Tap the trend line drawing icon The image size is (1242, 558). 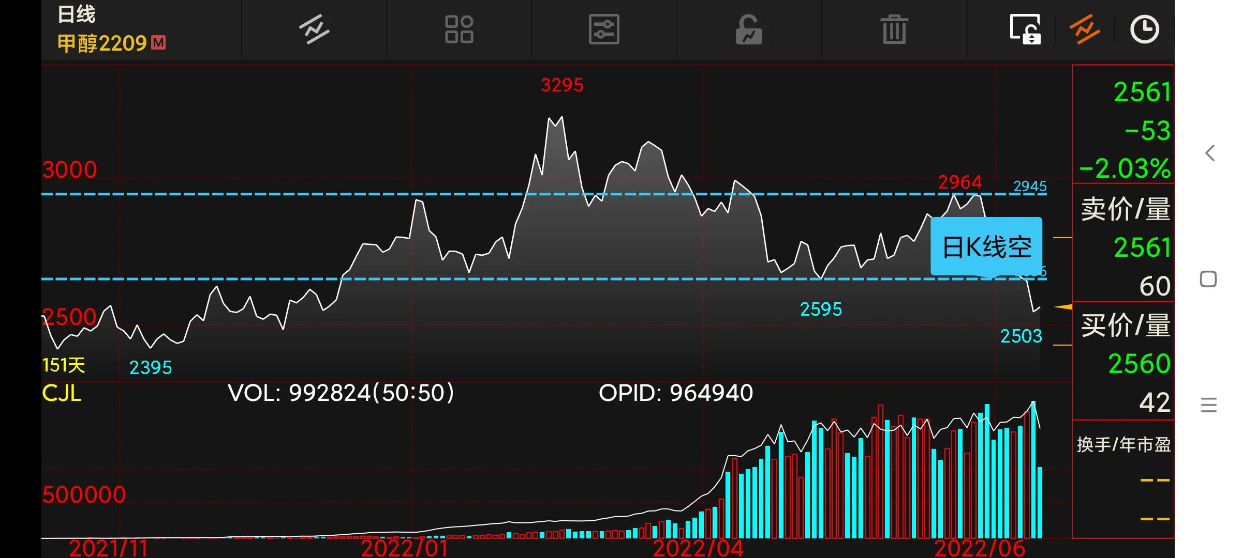(314, 29)
